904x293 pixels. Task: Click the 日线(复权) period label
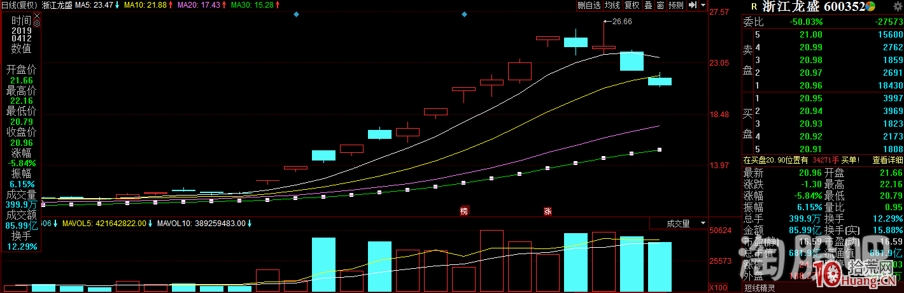[18, 5]
